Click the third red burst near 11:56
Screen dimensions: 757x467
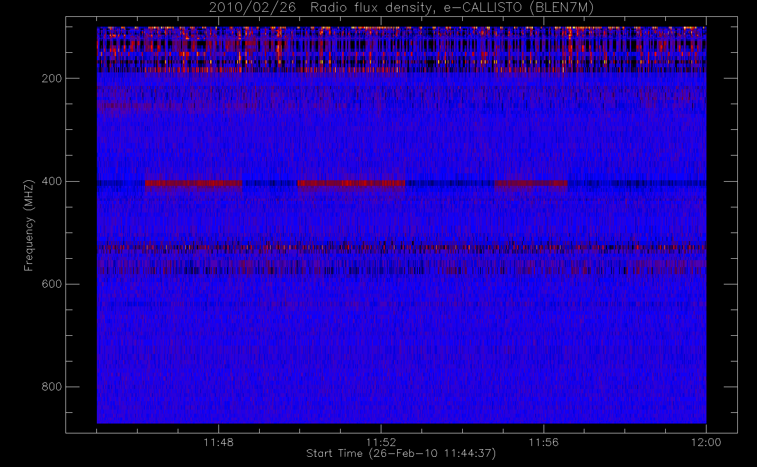pyautogui.click(x=531, y=183)
